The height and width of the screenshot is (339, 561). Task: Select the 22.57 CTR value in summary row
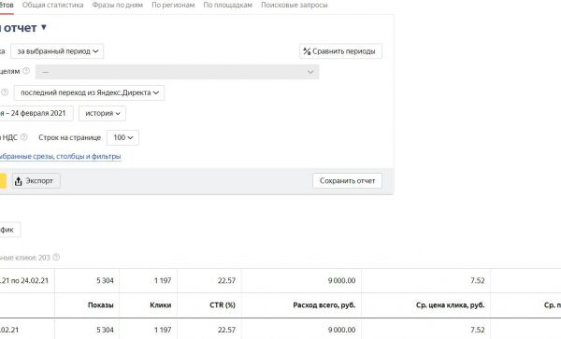[x=226, y=281]
